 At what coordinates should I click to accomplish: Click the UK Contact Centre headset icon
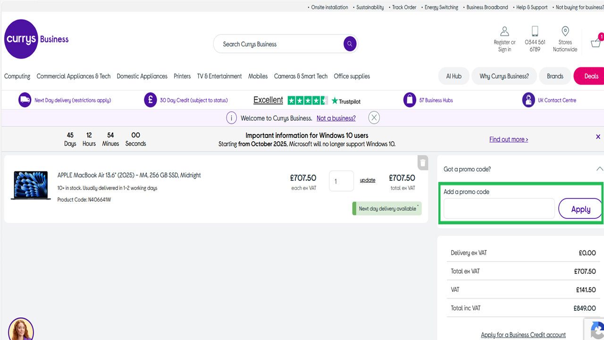pyautogui.click(x=528, y=100)
